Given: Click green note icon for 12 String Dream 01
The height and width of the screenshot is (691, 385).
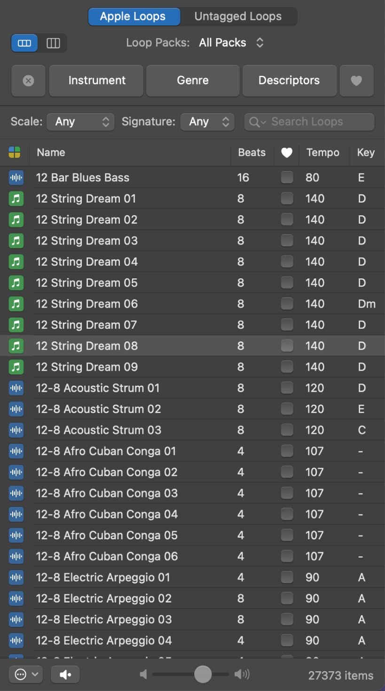Looking at the screenshot, I should click(16, 199).
